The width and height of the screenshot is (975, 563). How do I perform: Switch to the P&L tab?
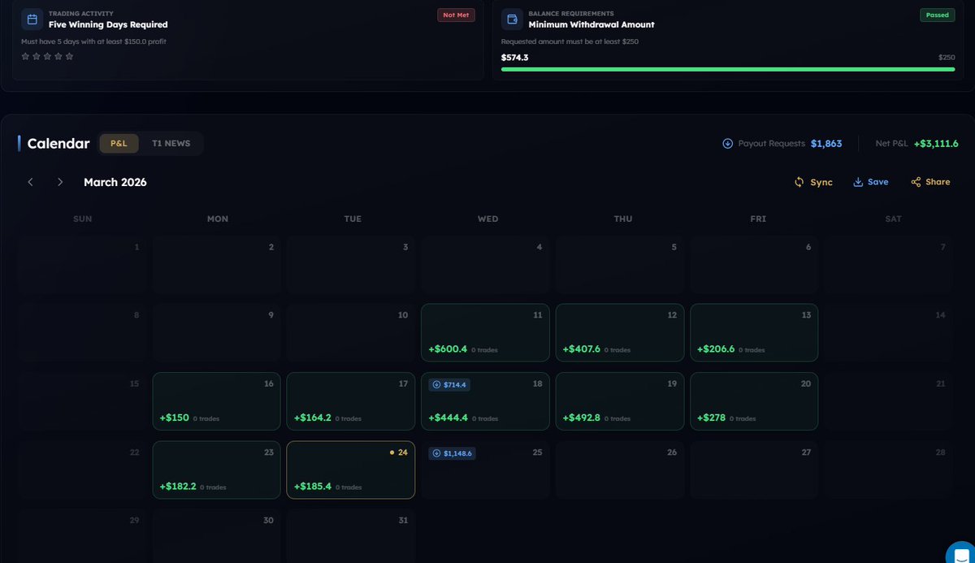click(x=119, y=143)
